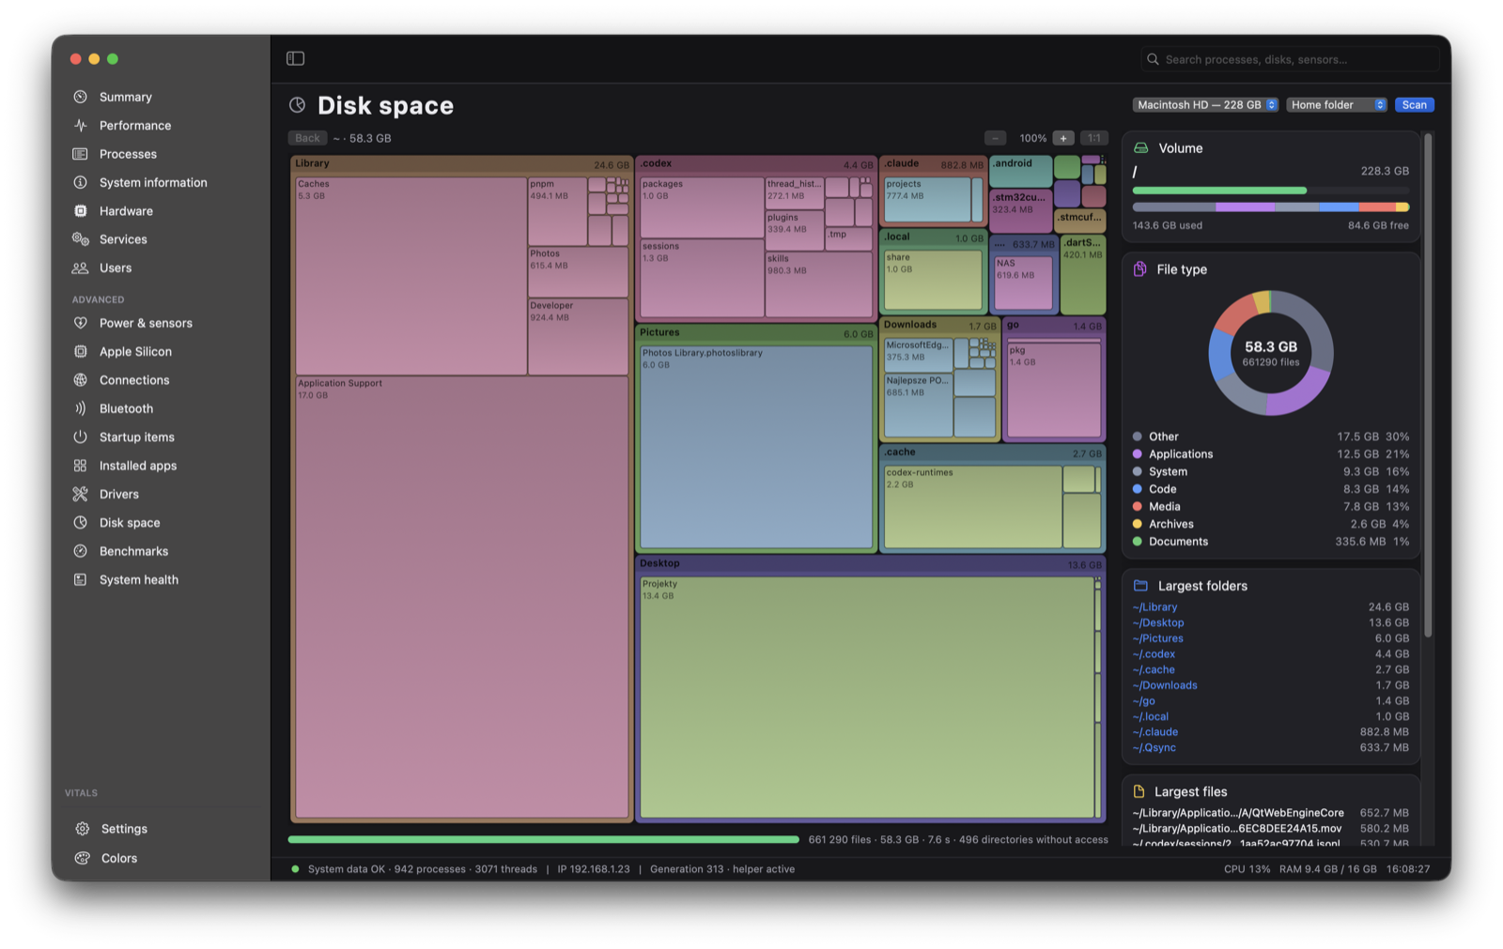Zoom in the treemap with plus button
The height and width of the screenshot is (949, 1503).
pos(1063,138)
